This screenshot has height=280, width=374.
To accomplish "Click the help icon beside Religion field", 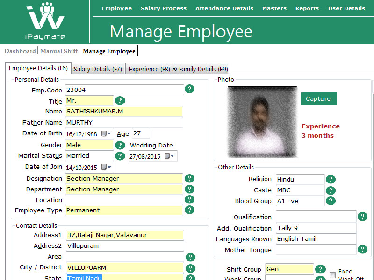I will click(331, 179).
